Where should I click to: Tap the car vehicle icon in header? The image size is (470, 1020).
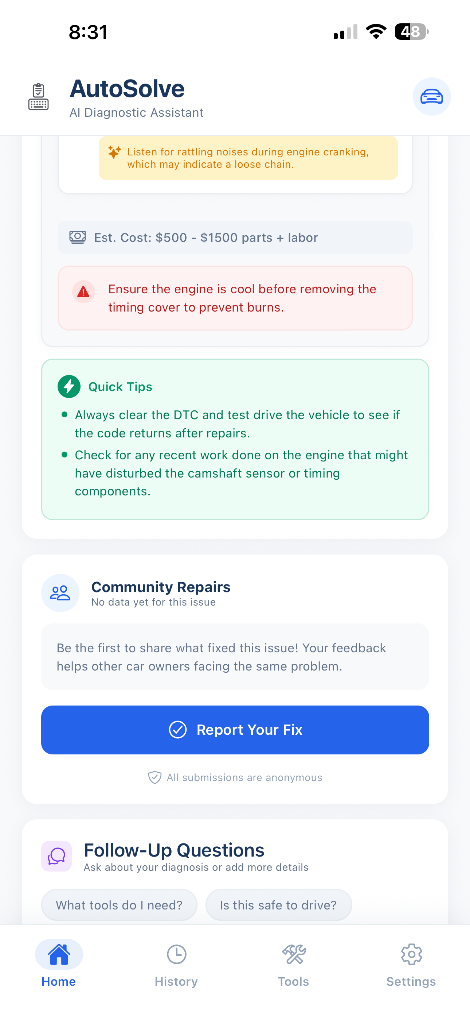[x=431, y=97]
